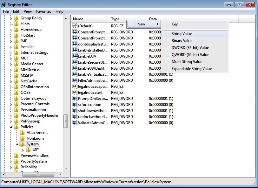Click the PromptOnSecur... DWORD icon
This screenshot has height=188, width=258.
click(75, 98)
